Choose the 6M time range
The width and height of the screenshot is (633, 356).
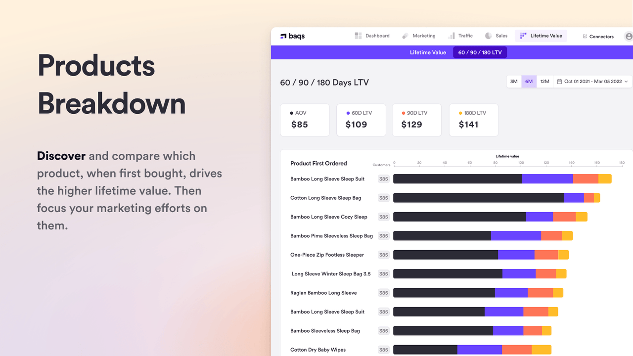click(529, 82)
